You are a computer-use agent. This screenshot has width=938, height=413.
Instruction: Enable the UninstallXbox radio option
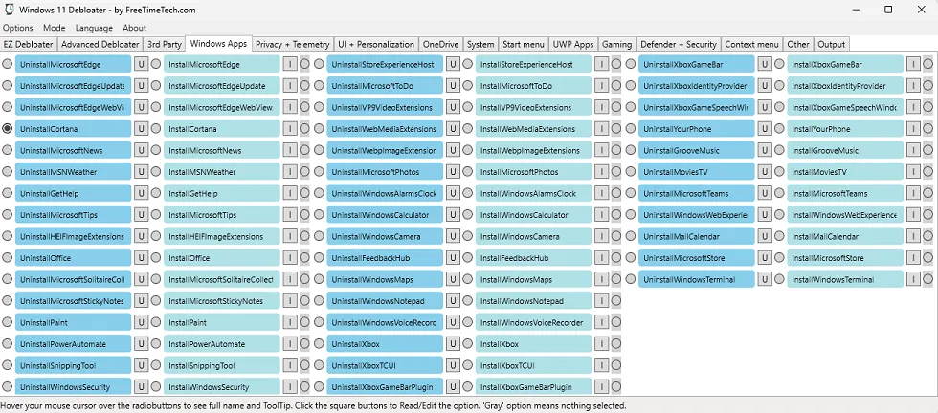[x=319, y=344]
